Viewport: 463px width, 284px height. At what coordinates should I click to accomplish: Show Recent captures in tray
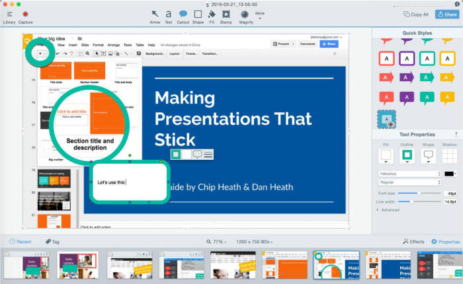point(20,242)
